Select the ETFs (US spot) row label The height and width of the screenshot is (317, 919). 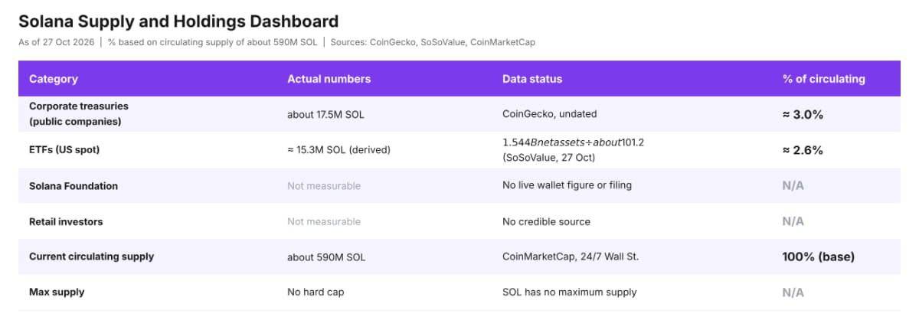click(x=64, y=150)
